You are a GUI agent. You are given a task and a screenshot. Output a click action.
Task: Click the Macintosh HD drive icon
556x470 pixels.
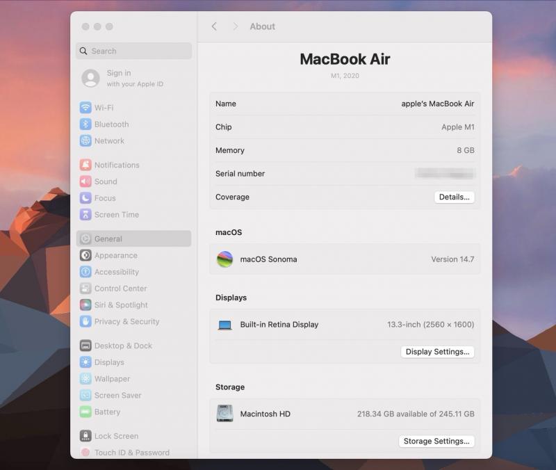(x=224, y=414)
